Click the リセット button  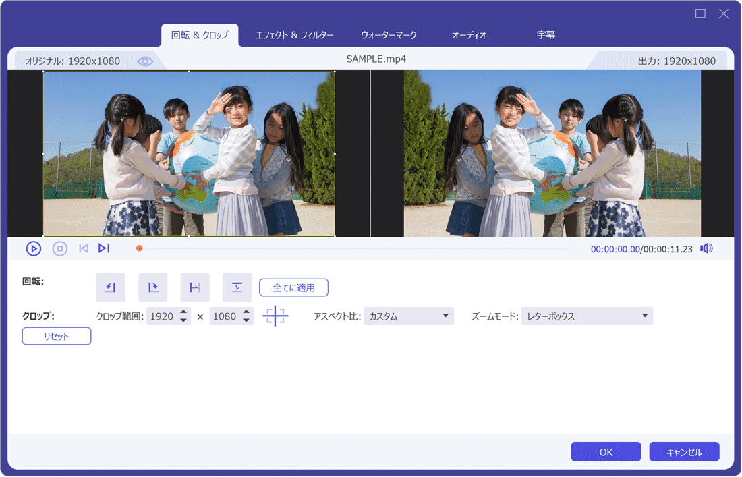click(57, 336)
